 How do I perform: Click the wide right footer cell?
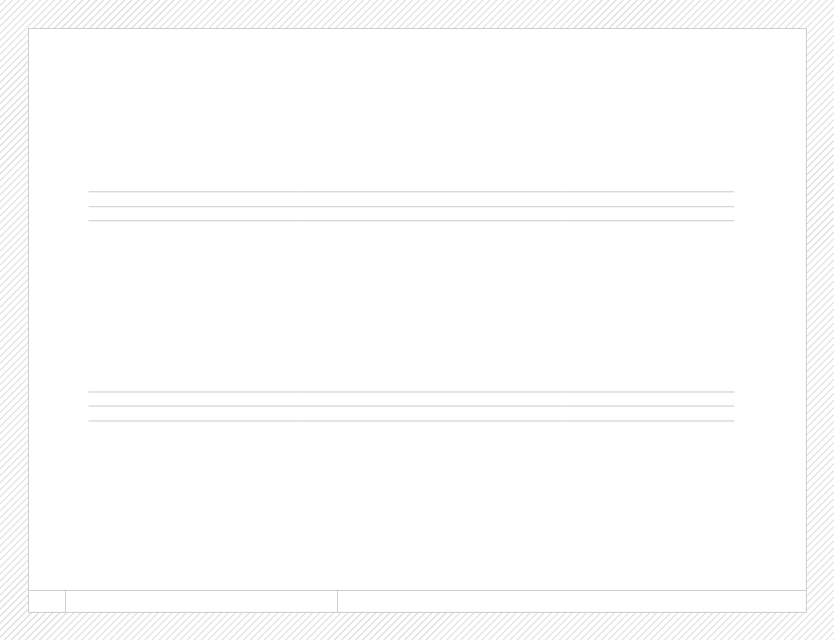tap(572, 601)
